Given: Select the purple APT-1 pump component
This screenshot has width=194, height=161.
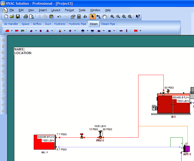Looking at the screenshot, I should click(186, 149).
